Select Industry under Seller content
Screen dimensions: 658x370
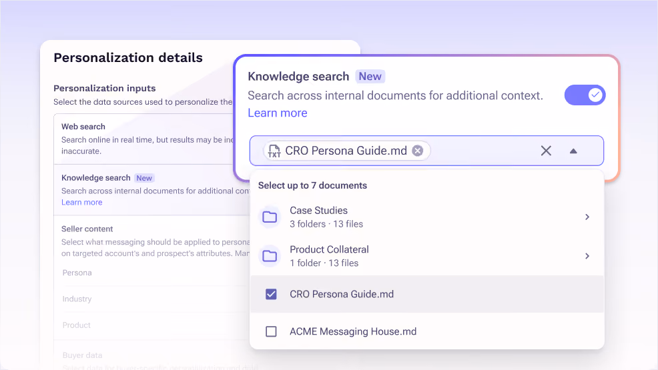(77, 299)
